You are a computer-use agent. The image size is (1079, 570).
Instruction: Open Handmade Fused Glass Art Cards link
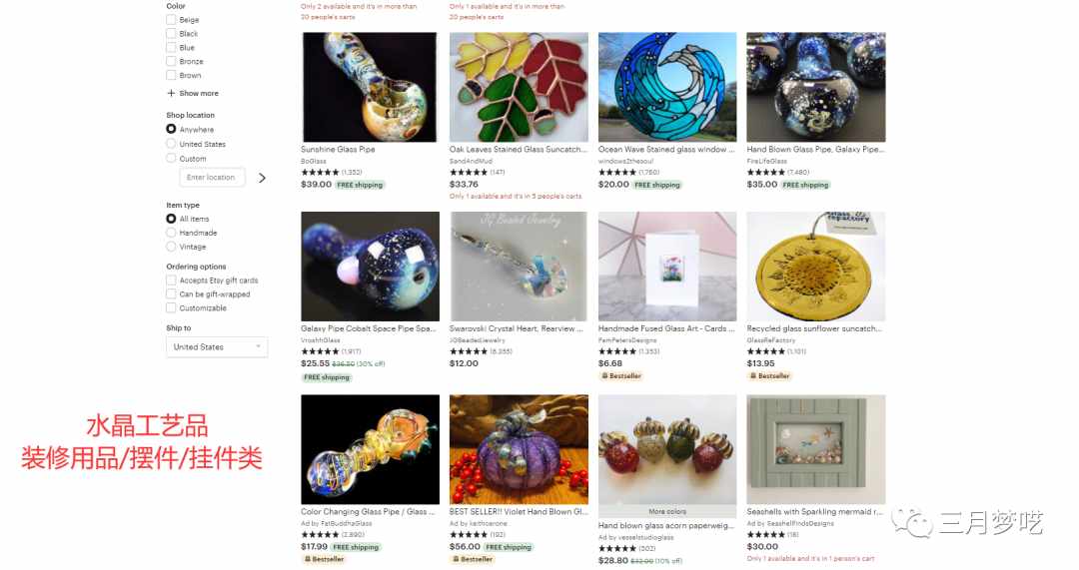[666, 328]
